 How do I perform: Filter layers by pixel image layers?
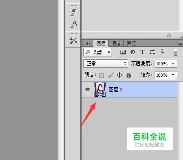pos(123,52)
